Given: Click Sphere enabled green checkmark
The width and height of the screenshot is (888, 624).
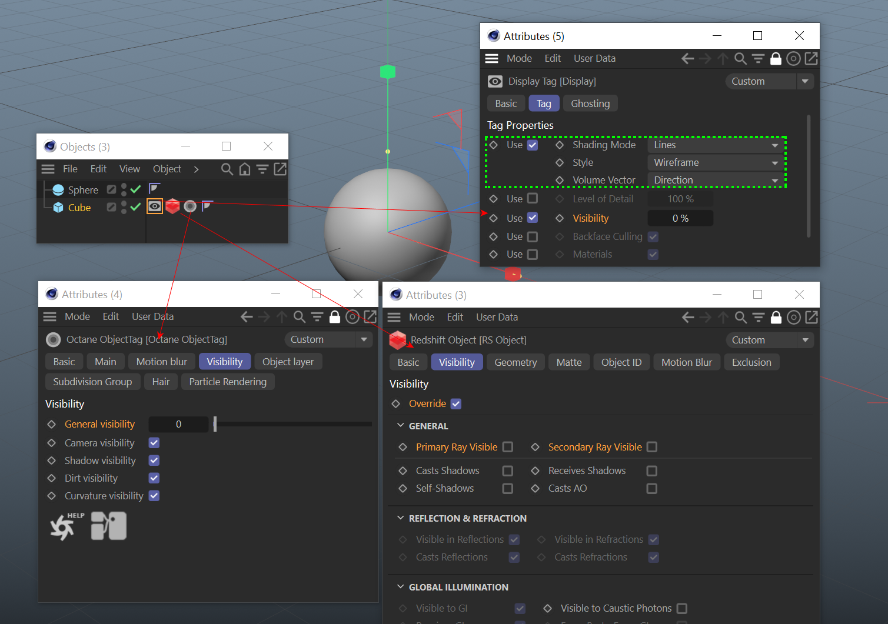Looking at the screenshot, I should coord(136,189).
